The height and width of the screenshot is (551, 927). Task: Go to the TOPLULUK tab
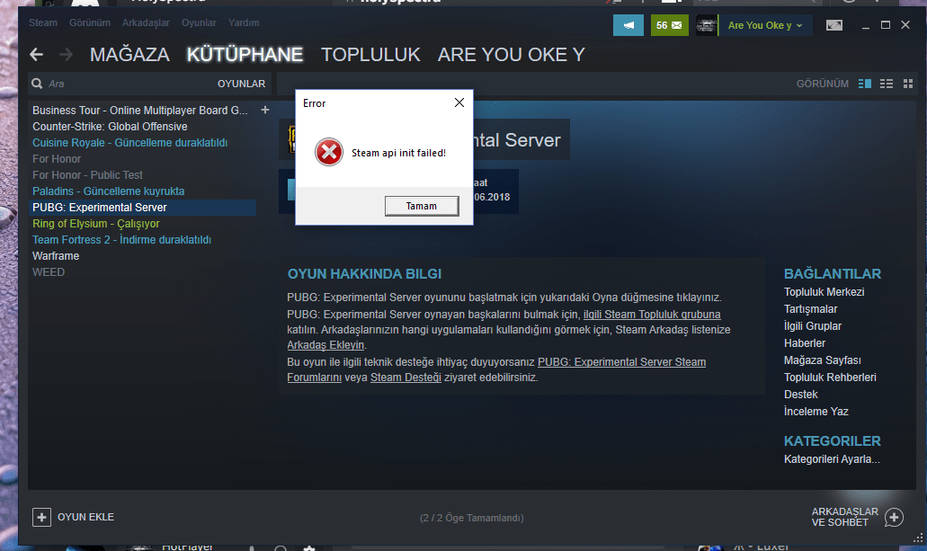point(370,55)
